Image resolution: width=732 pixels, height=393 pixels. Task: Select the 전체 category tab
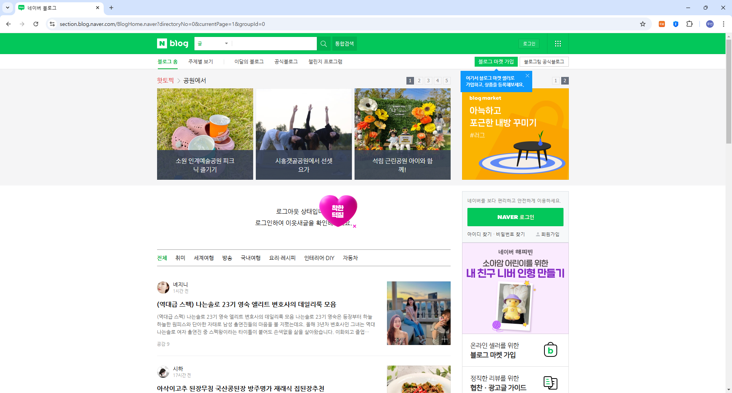(162, 258)
